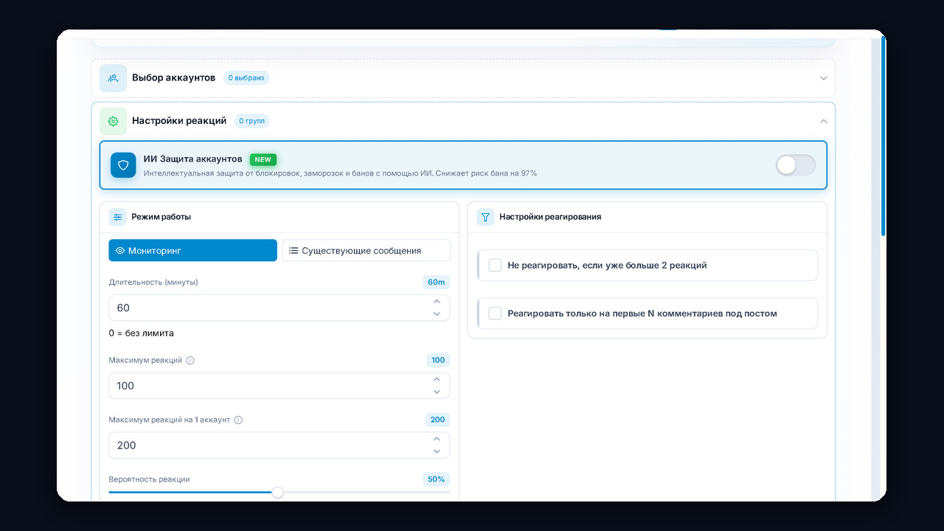Click the 60m value badge
Viewport: 944px width, 531px height.
tap(436, 282)
